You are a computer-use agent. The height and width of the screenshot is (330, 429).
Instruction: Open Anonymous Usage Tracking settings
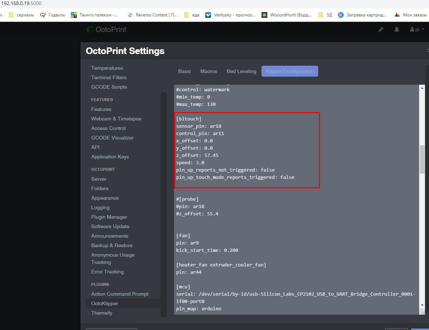point(112,259)
